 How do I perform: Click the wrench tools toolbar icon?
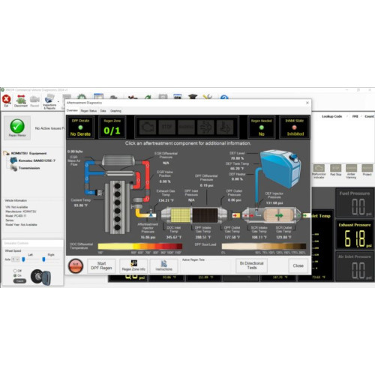(x=207, y=97)
